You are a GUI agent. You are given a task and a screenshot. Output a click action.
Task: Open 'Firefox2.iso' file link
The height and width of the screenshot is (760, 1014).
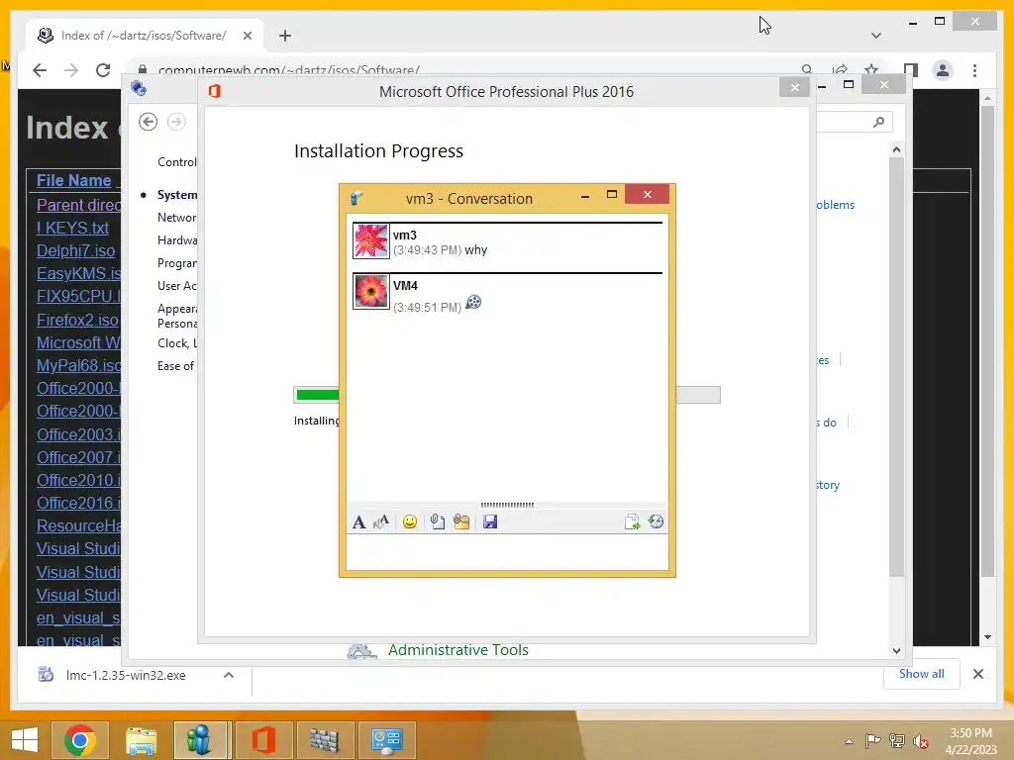pyautogui.click(x=77, y=320)
